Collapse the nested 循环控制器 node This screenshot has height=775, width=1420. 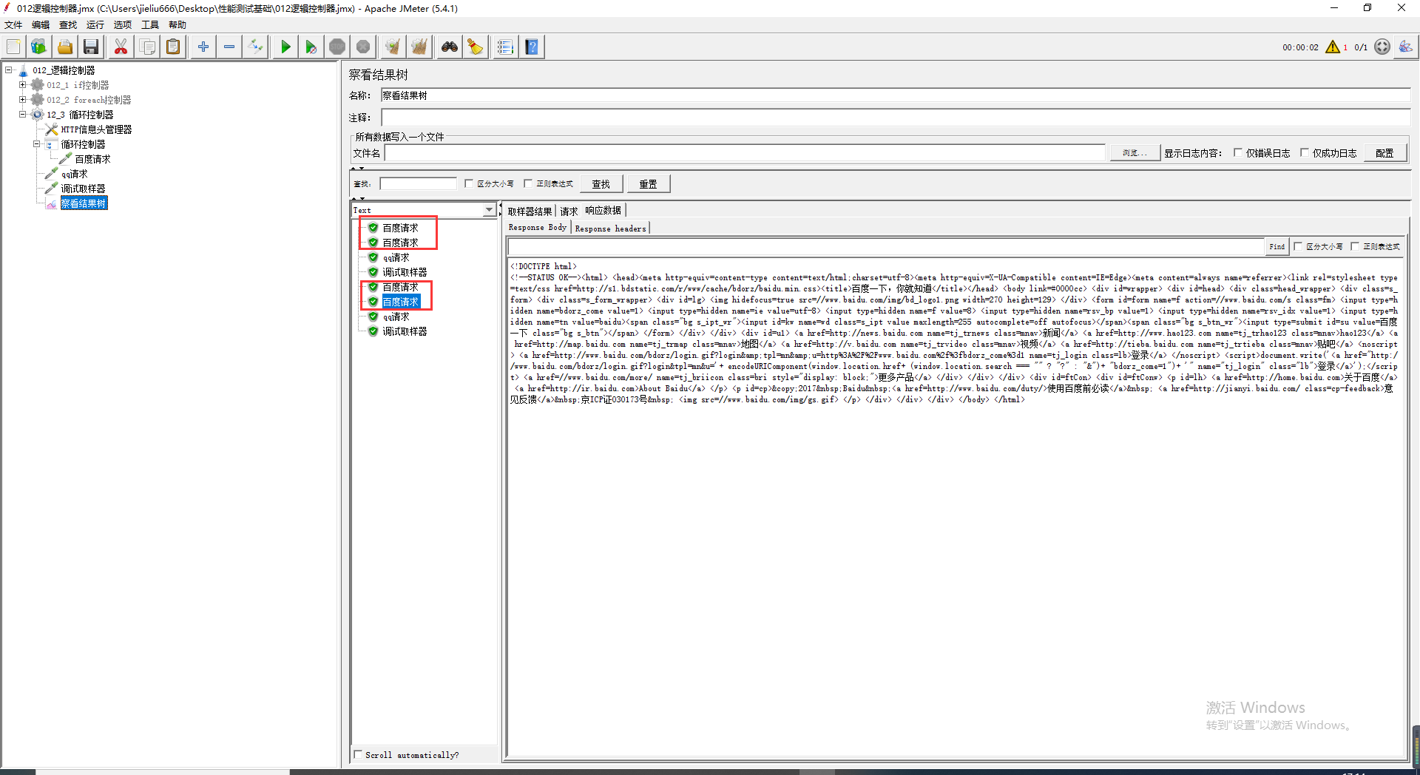click(36, 144)
